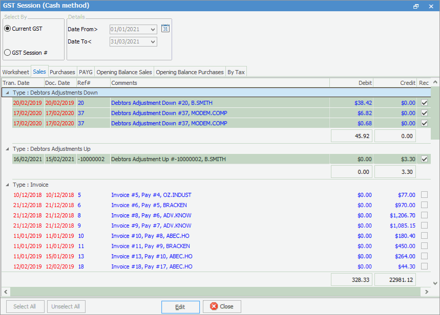Open the Date To dropdown
440x315 pixels.
[x=153, y=41]
